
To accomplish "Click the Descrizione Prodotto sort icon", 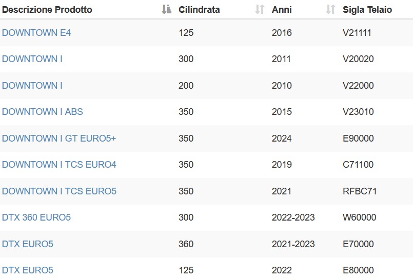I will (x=166, y=9).
